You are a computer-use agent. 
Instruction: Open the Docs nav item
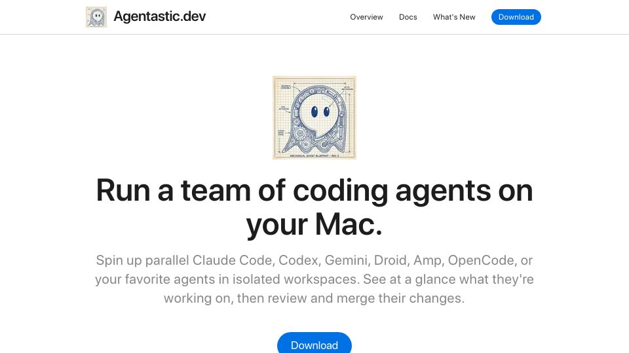[408, 17]
